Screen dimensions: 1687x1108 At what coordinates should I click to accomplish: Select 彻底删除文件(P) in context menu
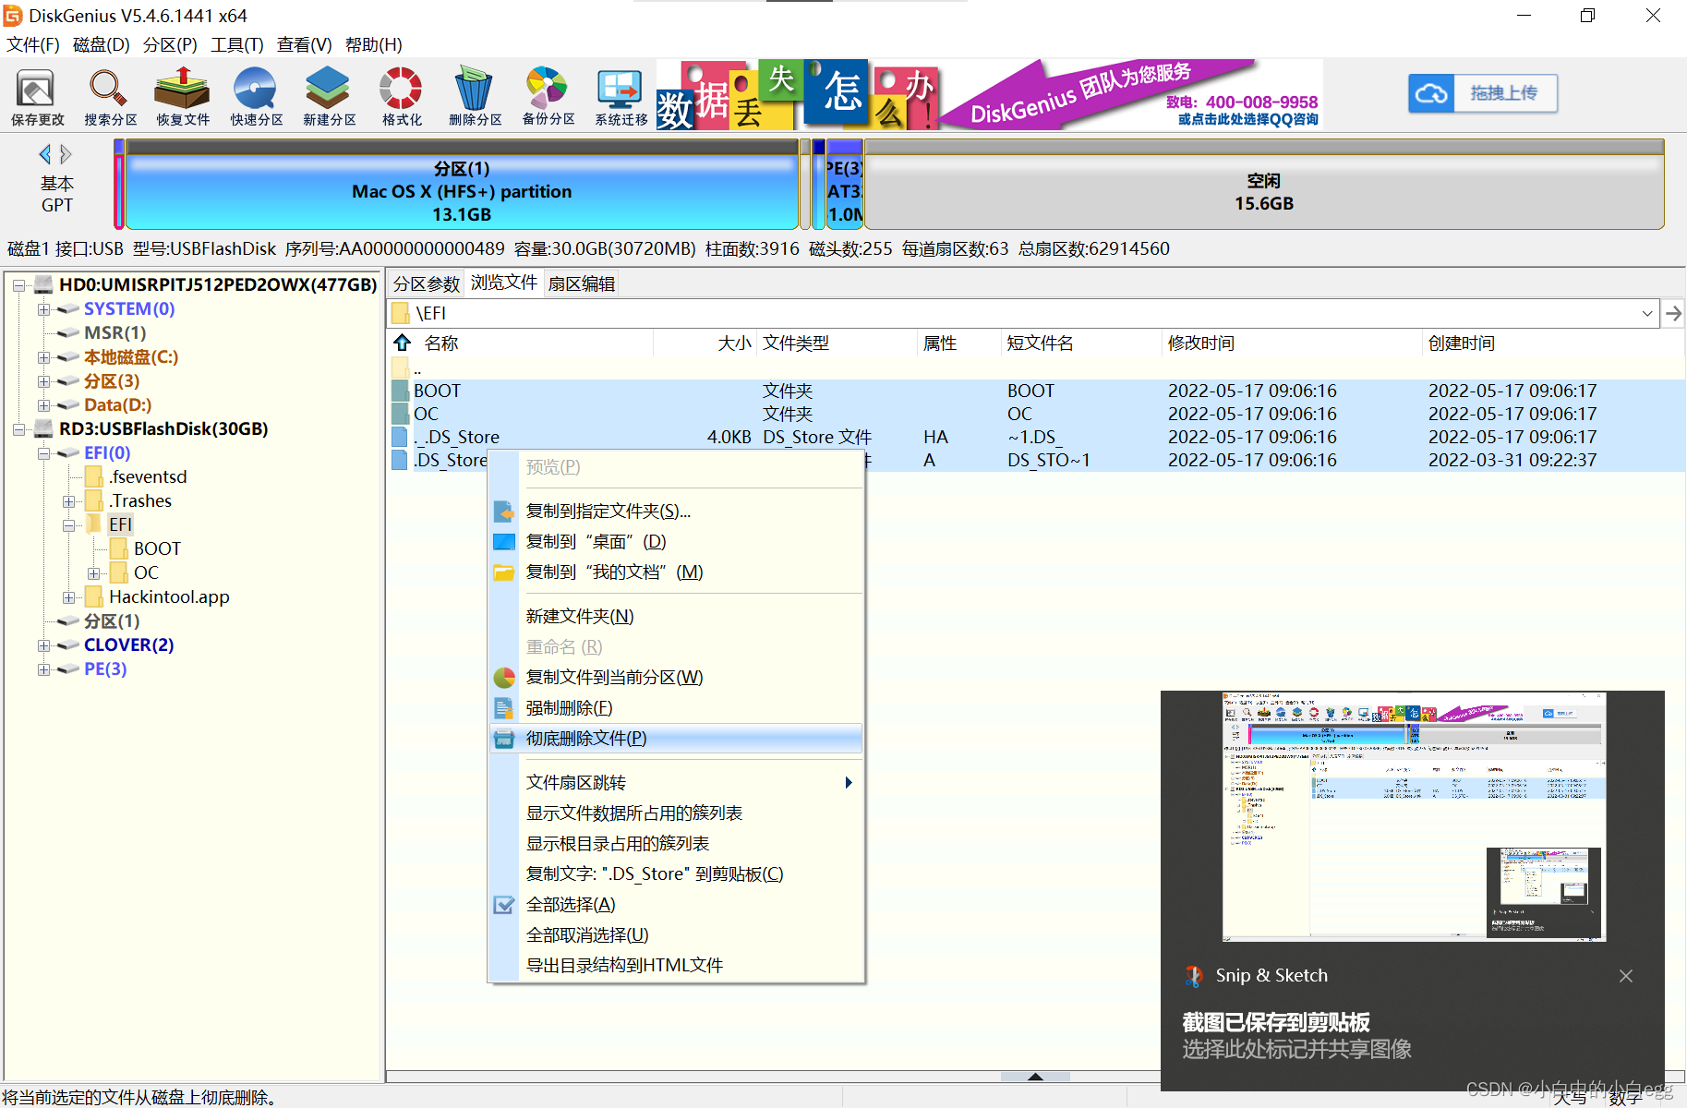[676, 739]
